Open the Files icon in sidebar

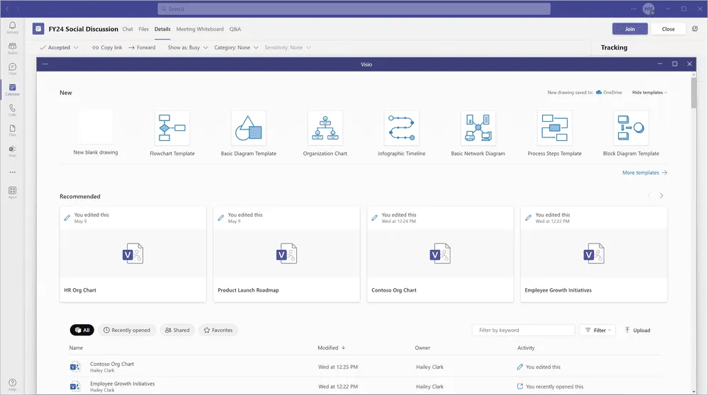pyautogui.click(x=12, y=130)
